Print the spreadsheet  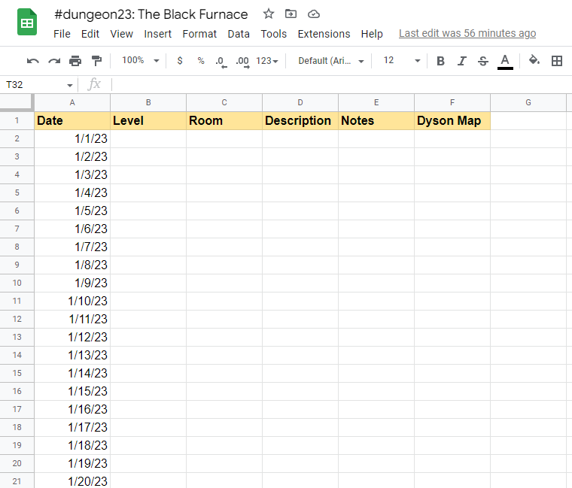(75, 60)
